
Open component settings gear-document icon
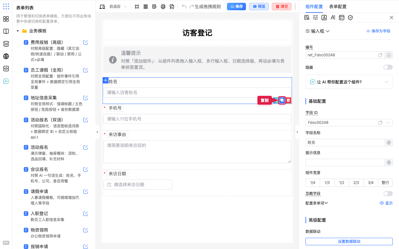pos(307,17)
